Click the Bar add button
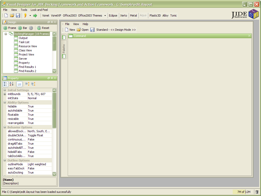The height and width of the screenshot is (196, 261). 23,28
